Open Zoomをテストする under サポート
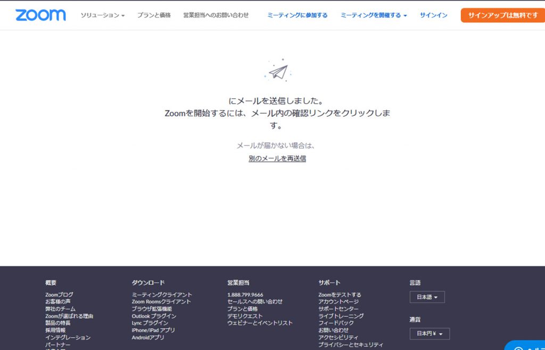545x350 pixels. click(x=340, y=295)
